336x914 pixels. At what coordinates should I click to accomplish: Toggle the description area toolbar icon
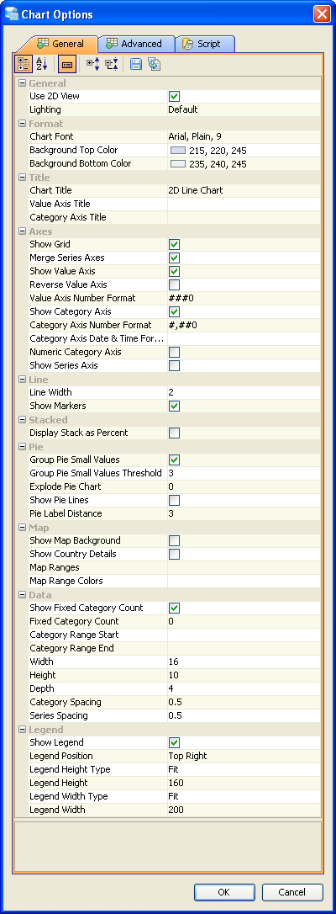(67, 64)
